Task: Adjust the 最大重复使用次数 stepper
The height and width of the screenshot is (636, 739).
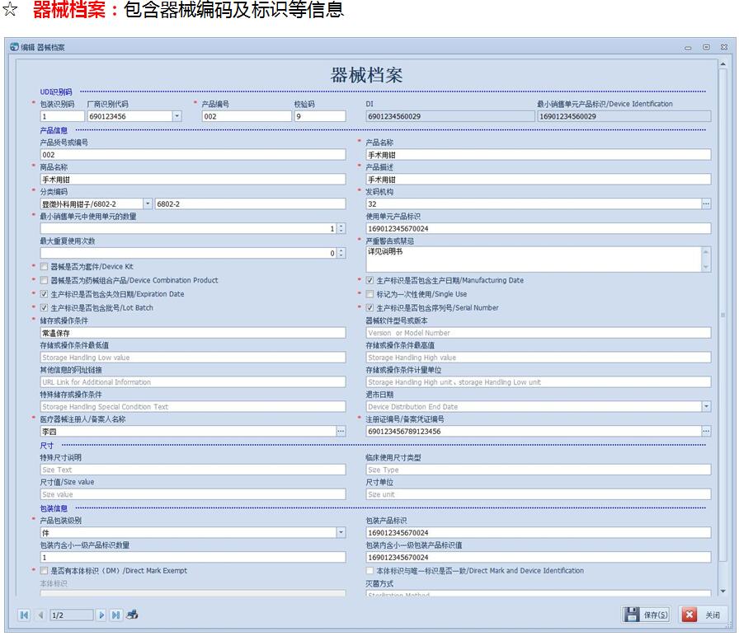Action: (x=341, y=253)
